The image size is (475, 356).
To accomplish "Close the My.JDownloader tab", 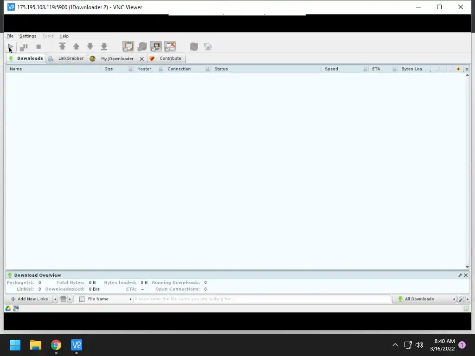I will [x=141, y=59].
